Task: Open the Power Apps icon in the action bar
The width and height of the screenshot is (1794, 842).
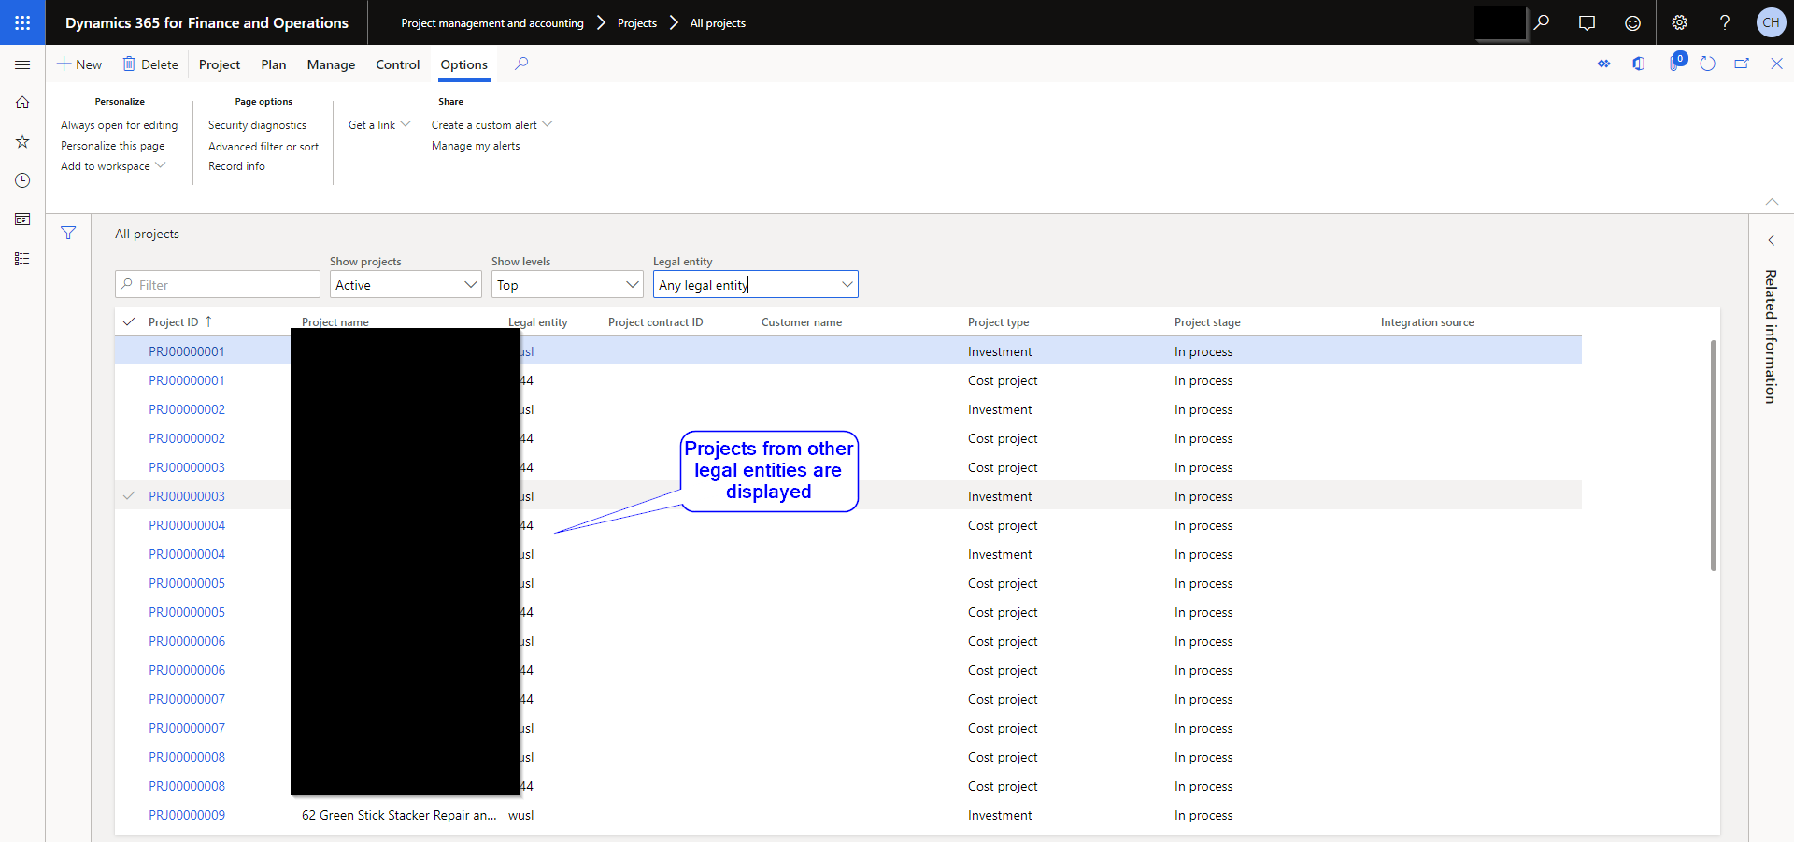Action: point(1604,64)
